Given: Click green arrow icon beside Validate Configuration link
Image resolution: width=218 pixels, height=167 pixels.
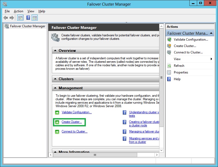Looking at the screenshot, I should coord(57,112).
